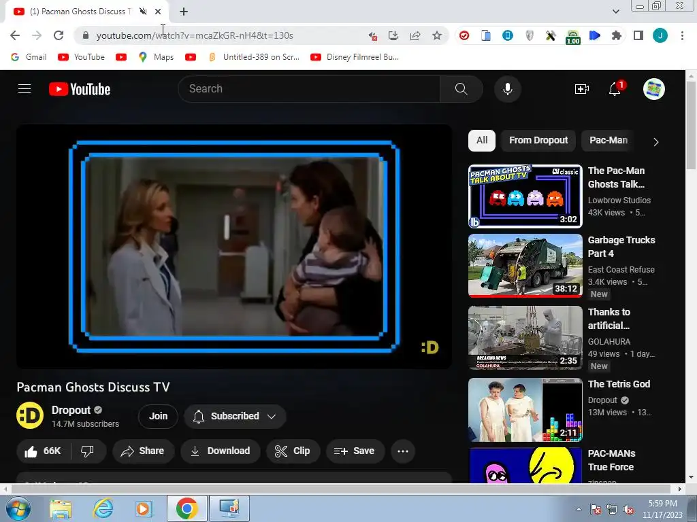Image resolution: width=697 pixels, height=522 pixels.
Task: Open the Windows Start button
Action: click(x=18, y=508)
